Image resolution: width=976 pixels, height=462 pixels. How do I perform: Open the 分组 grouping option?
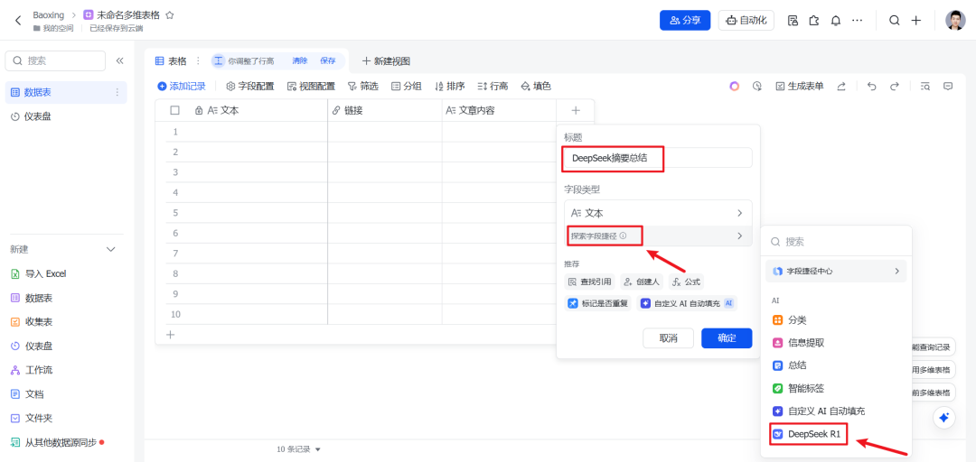pyautogui.click(x=407, y=87)
